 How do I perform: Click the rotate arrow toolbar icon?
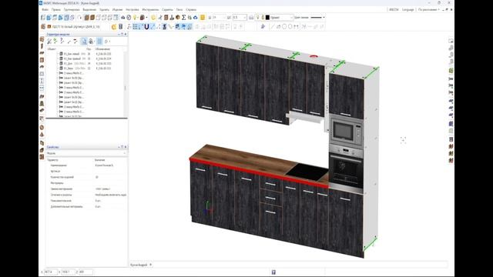(x=79, y=18)
